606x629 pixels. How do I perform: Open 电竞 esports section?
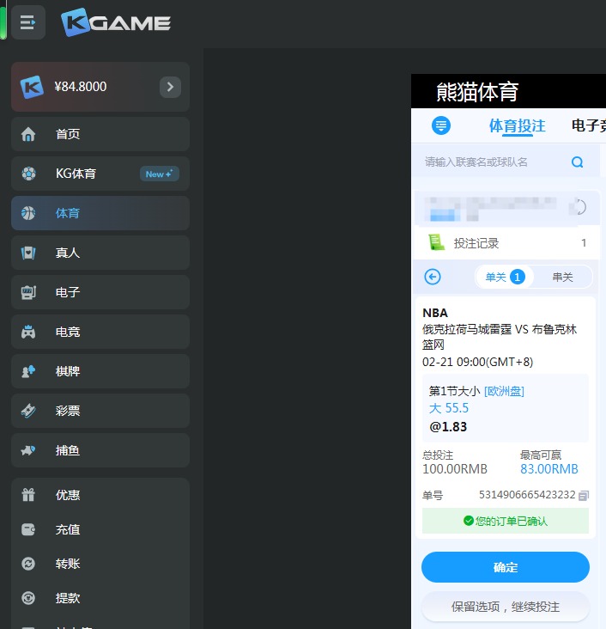100,332
